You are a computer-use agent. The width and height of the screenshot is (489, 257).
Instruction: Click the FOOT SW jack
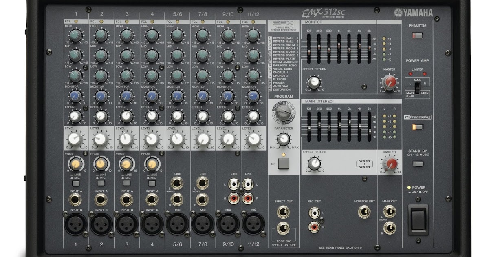(x=283, y=228)
